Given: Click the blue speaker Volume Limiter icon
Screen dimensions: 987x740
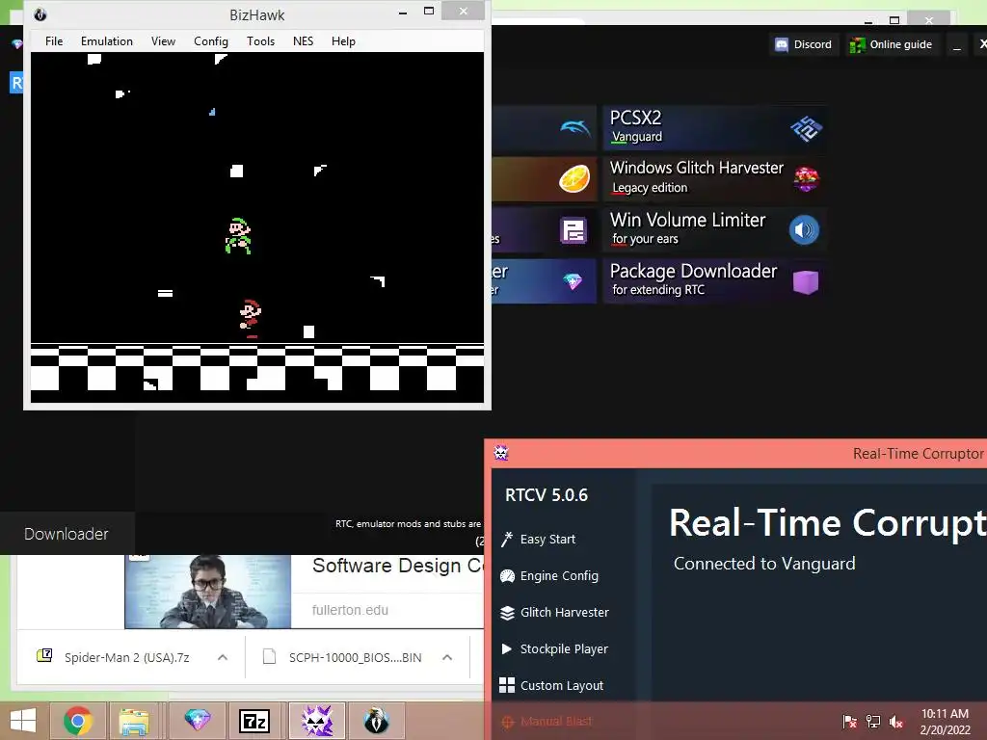Looking at the screenshot, I should tap(804, 229).
